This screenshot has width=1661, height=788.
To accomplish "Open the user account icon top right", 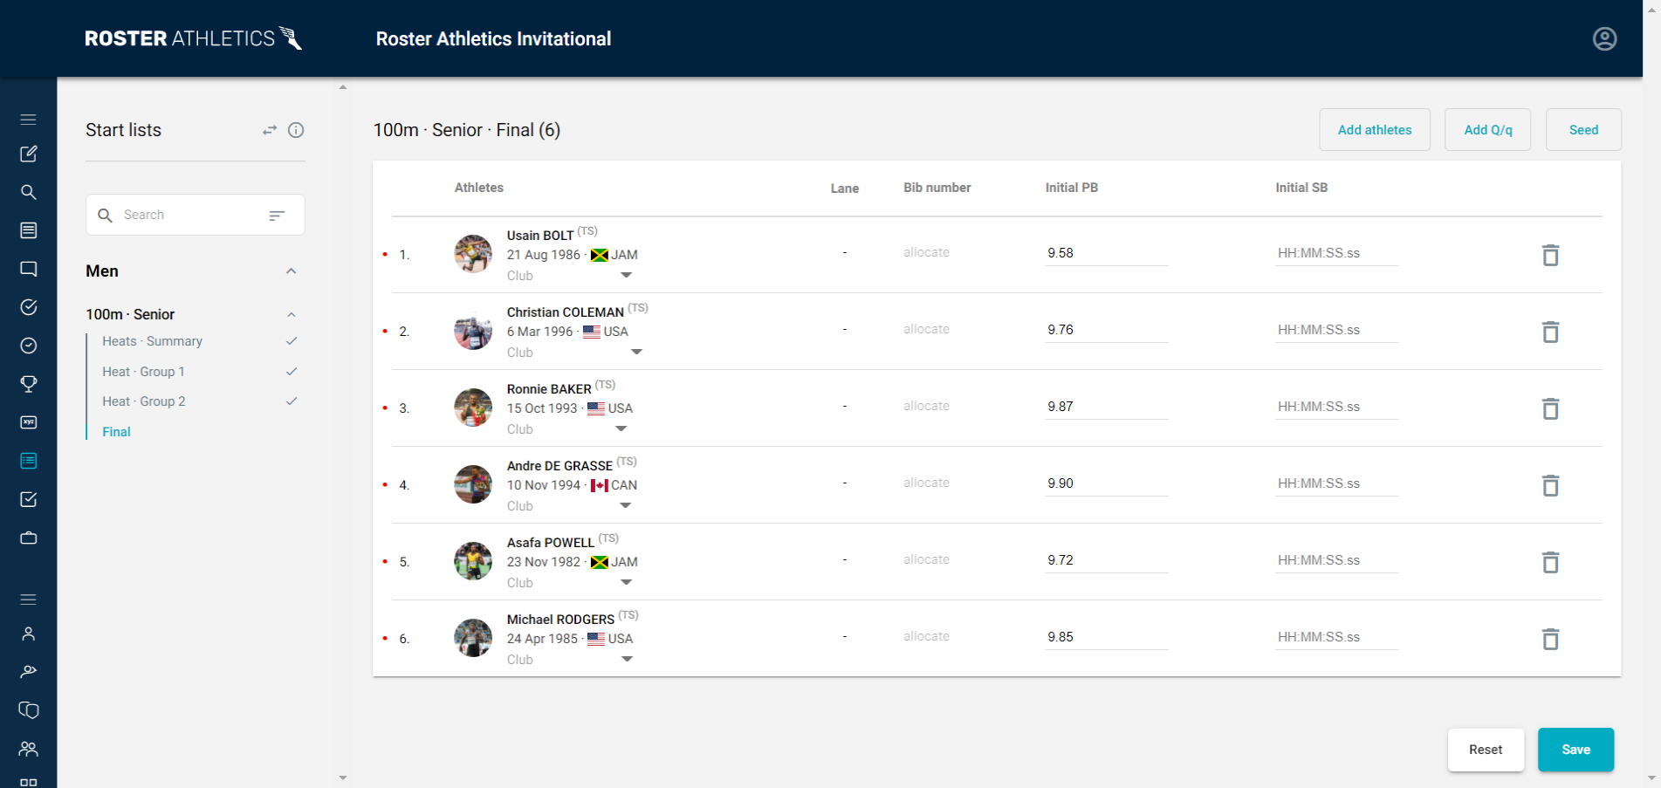I will click(1604, 38).
